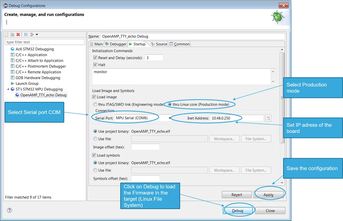Select GDB Hardware Debugging entry
This screenshot has height=221, width=343.
(x=38, y=78)
